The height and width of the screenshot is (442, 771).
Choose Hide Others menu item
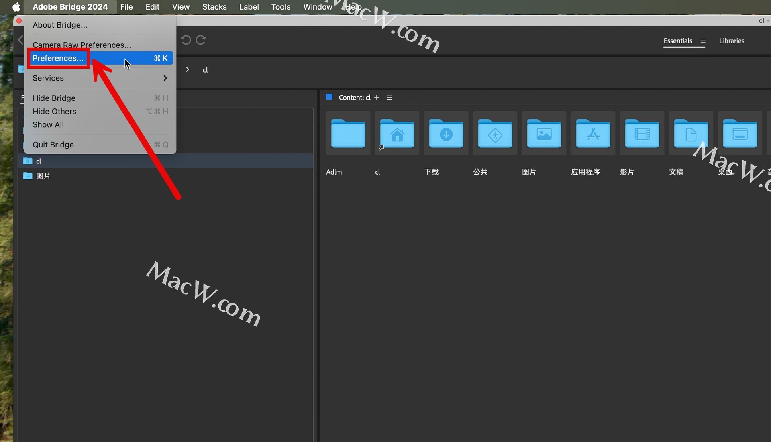coord(100,111)
